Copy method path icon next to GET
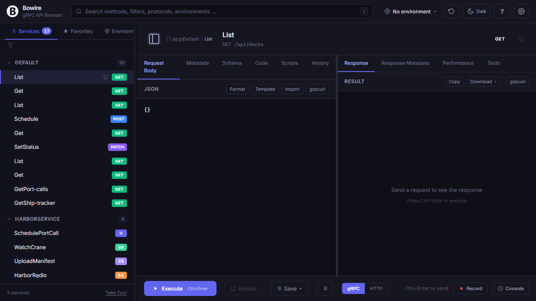536x301 pixels. tap(522, 39)
